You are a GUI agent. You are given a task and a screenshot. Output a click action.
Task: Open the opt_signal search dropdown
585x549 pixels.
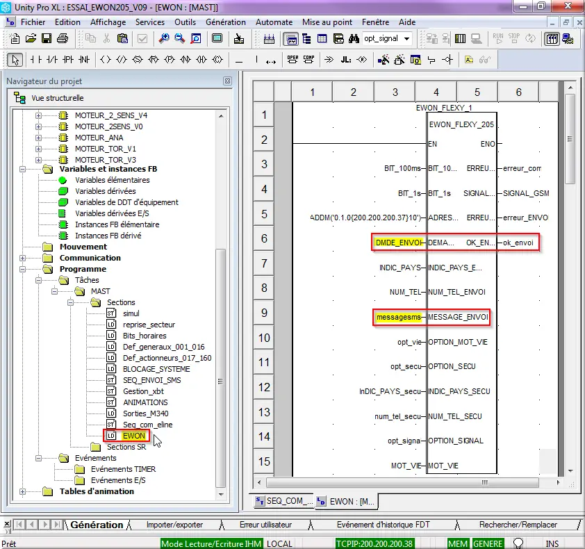click(x=407, y=38)
